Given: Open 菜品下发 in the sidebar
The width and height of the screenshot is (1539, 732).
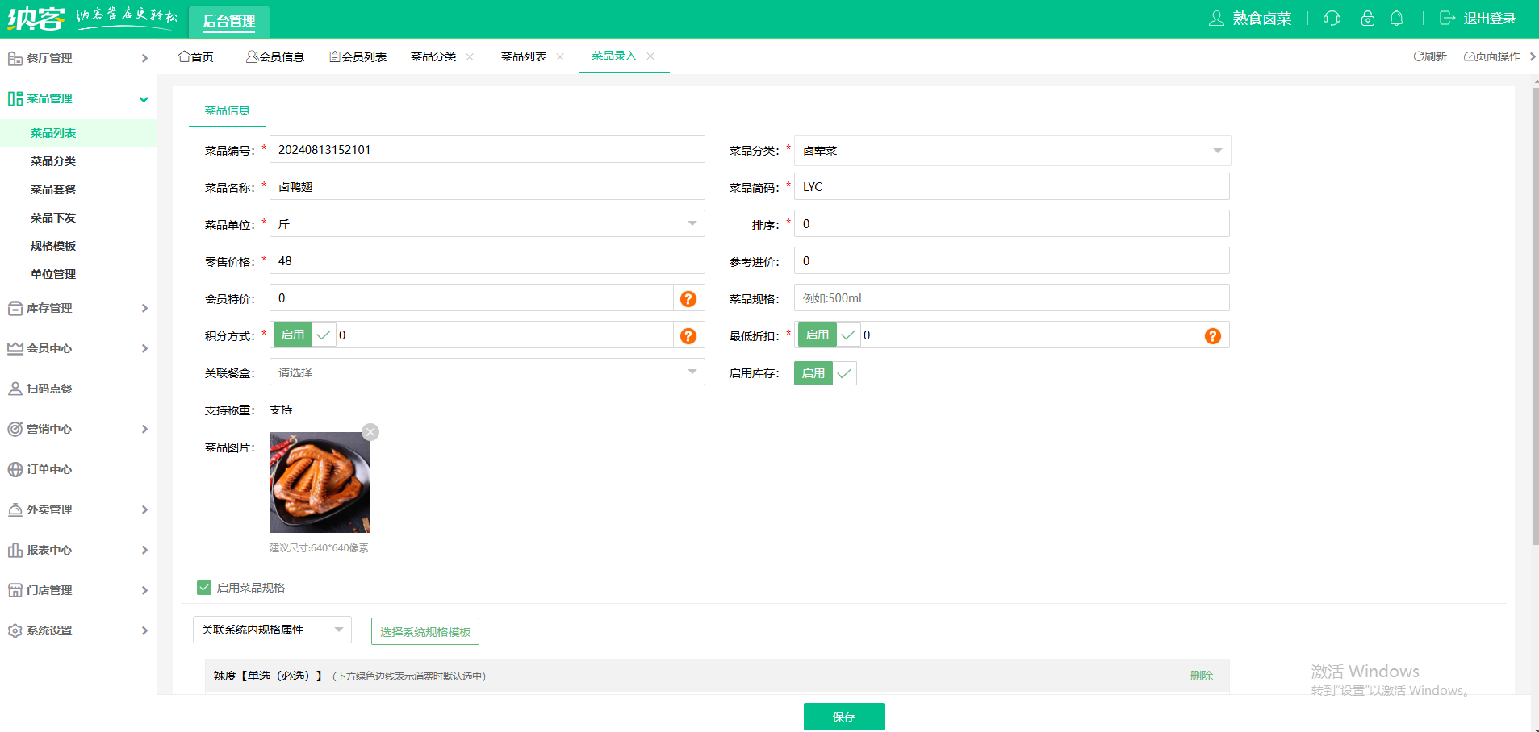Looking at the screenshot, I should [53, 218].
